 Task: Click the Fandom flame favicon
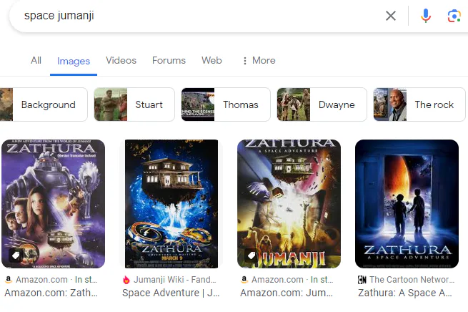(126, 280)
